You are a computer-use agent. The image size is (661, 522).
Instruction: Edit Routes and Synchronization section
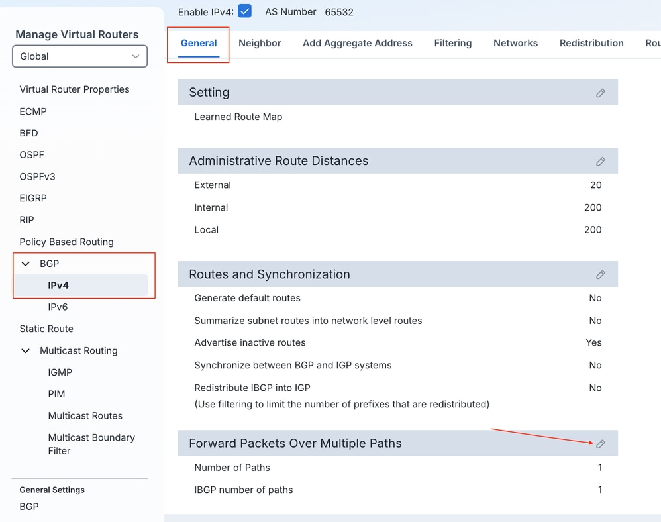(601, 274)
